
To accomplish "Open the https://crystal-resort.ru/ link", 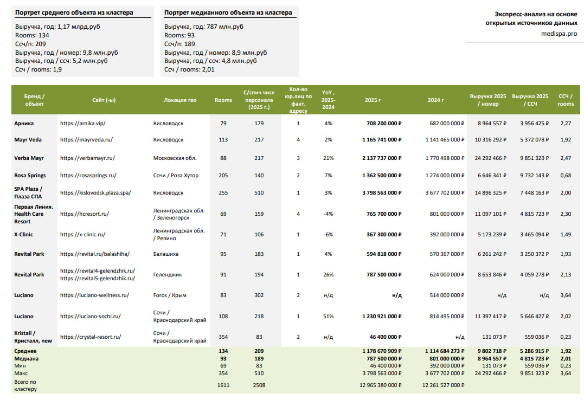I will pos(91,337).
